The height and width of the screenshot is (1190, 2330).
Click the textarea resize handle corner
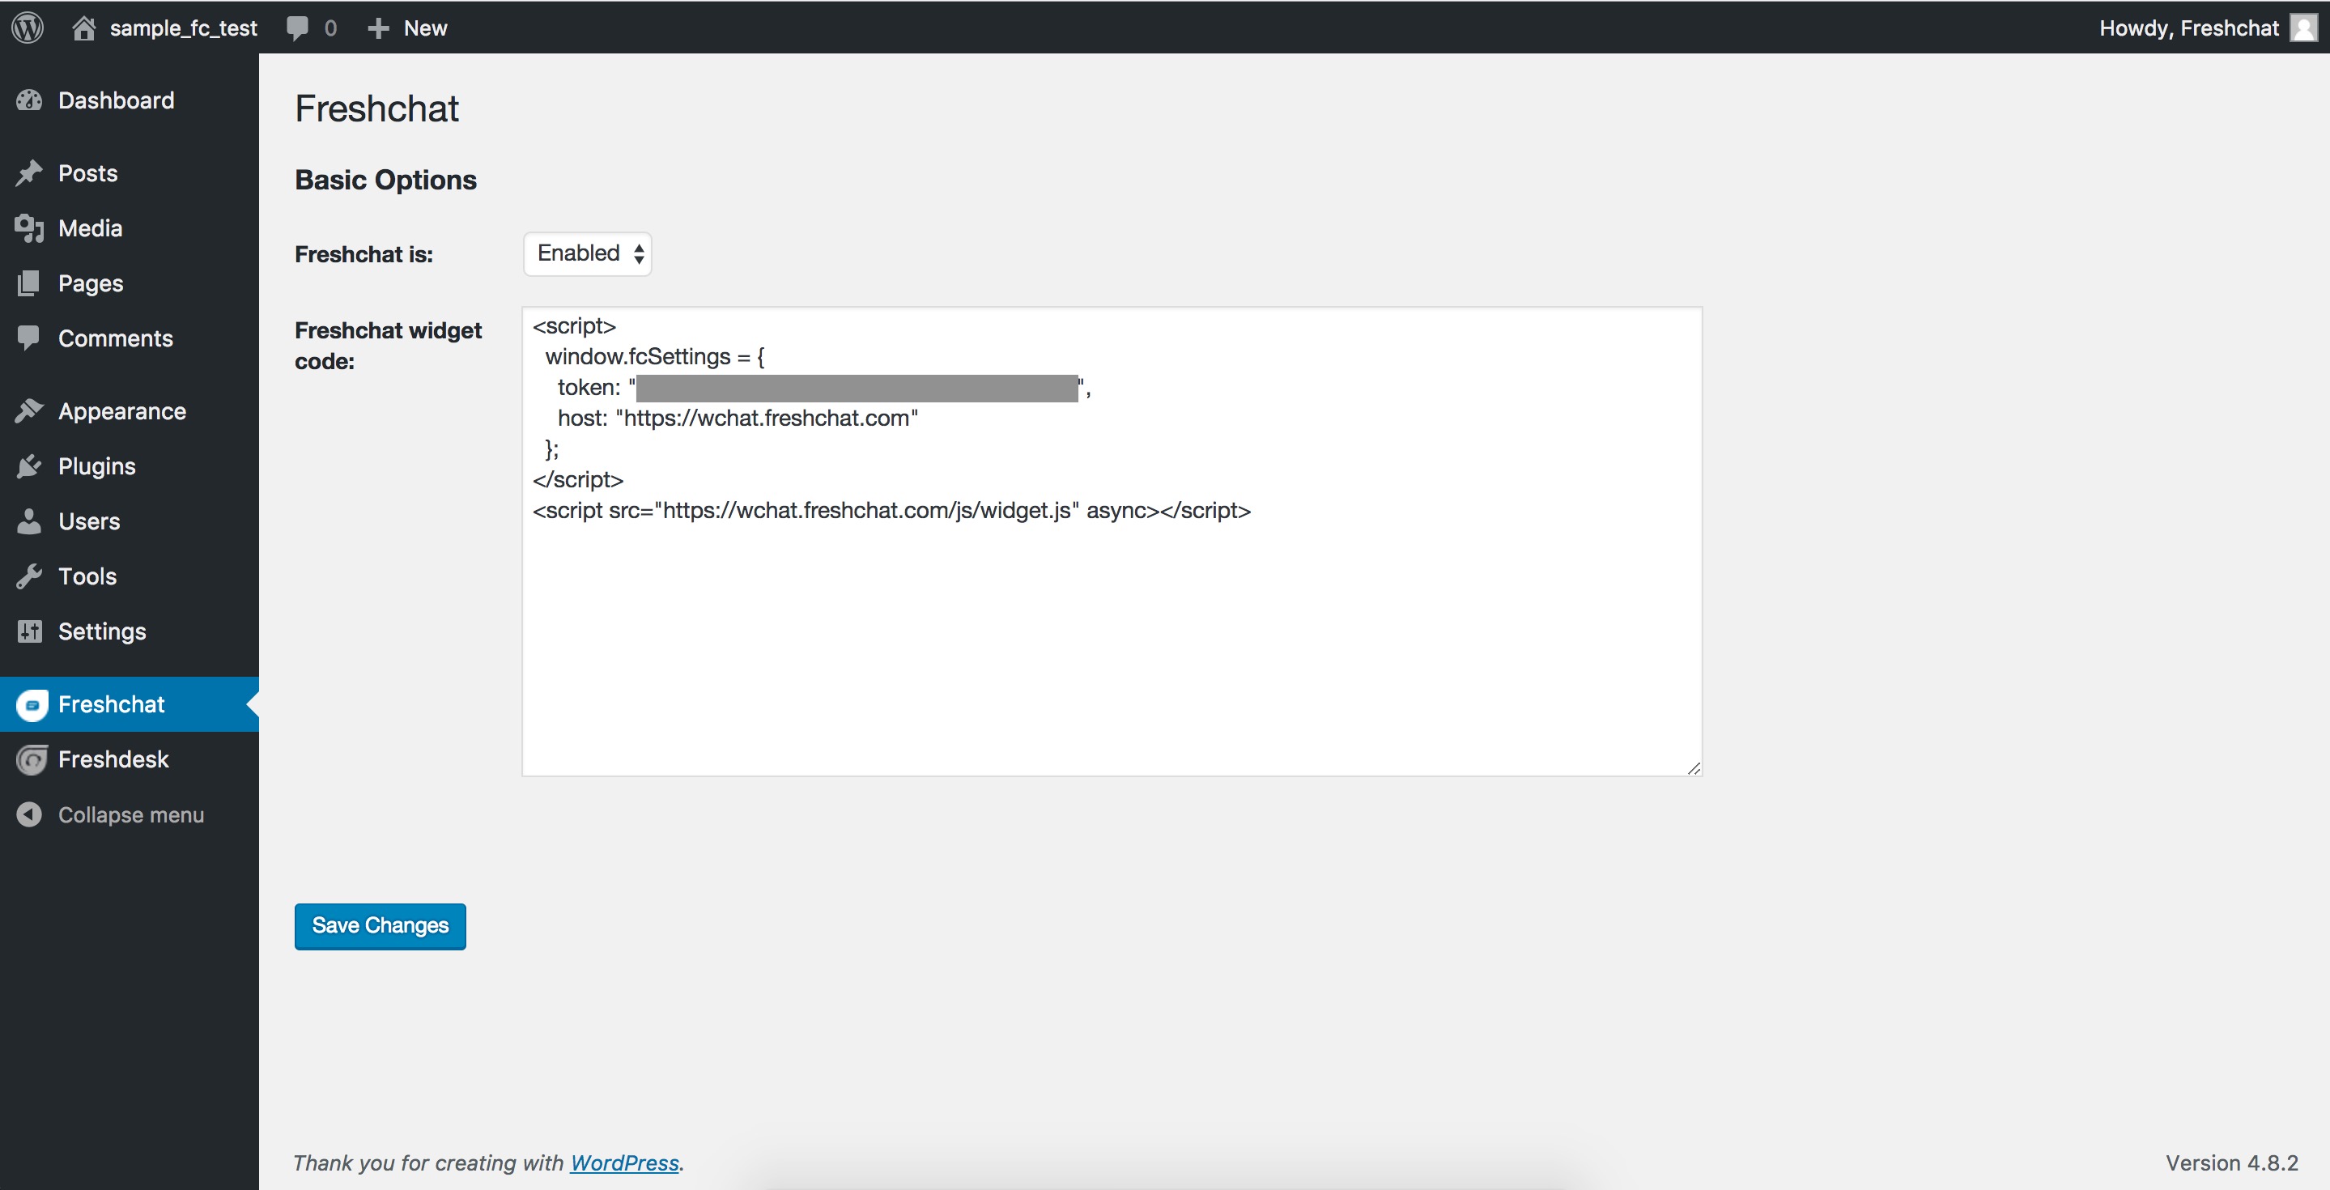[x=1693, y=767]
